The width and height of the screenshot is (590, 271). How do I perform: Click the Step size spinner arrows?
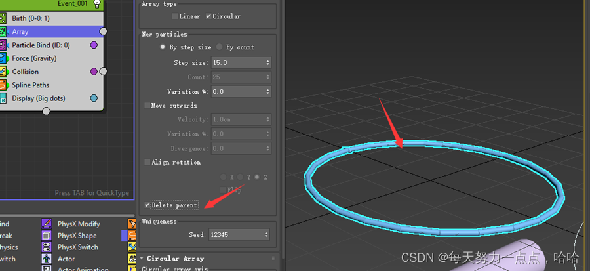(x=268, y=62)
